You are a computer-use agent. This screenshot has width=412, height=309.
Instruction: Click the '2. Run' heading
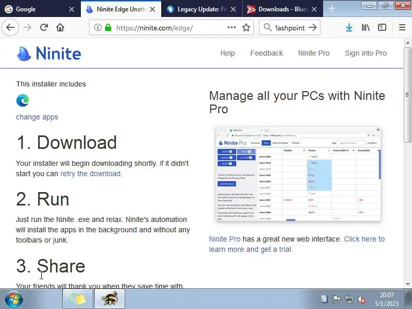click(x=43, y=199)
